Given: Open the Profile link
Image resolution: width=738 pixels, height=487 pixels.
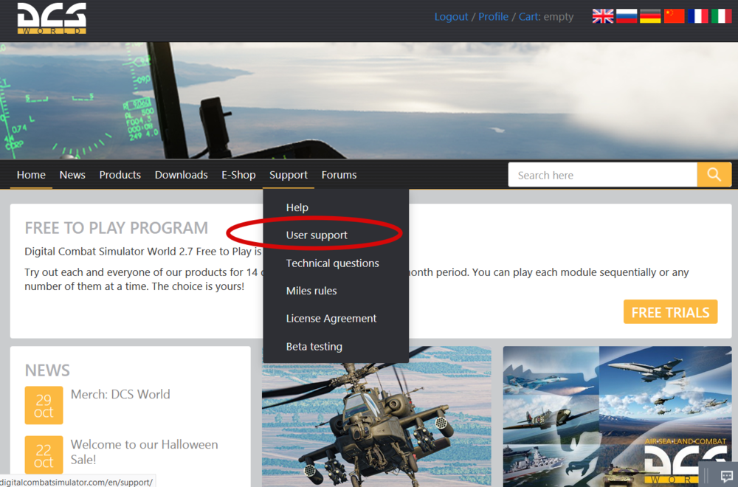Looking at the screenshot, I should (x=493, y=16).
